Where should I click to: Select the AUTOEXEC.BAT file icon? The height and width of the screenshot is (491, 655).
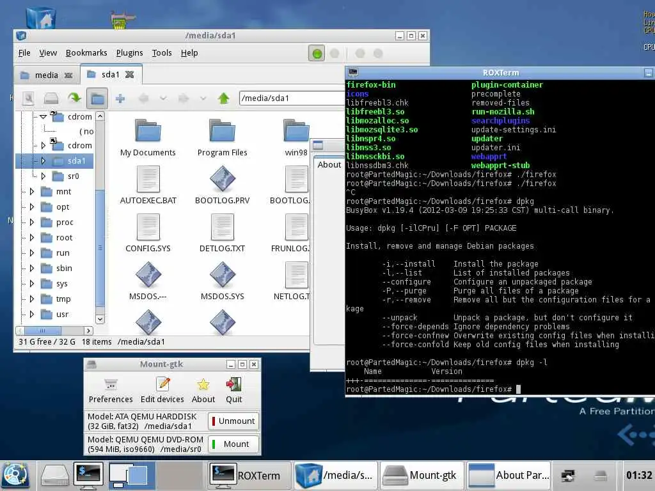point(148,179)
